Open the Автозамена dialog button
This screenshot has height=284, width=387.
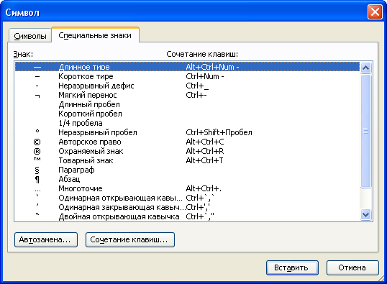click(46, 239)
